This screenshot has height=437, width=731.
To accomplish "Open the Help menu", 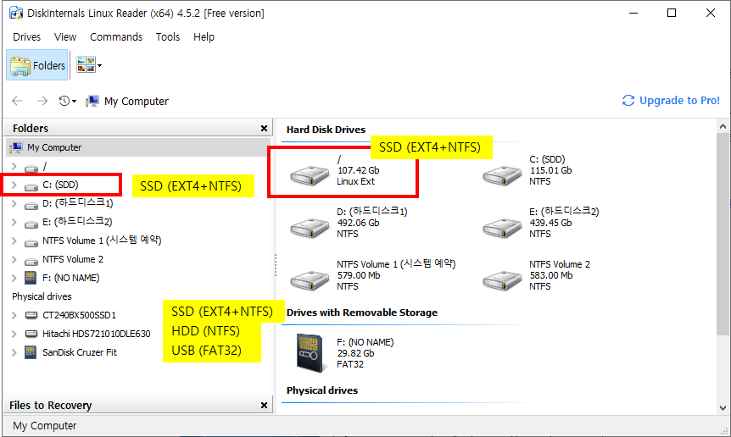I will click(x=204, y=36).
